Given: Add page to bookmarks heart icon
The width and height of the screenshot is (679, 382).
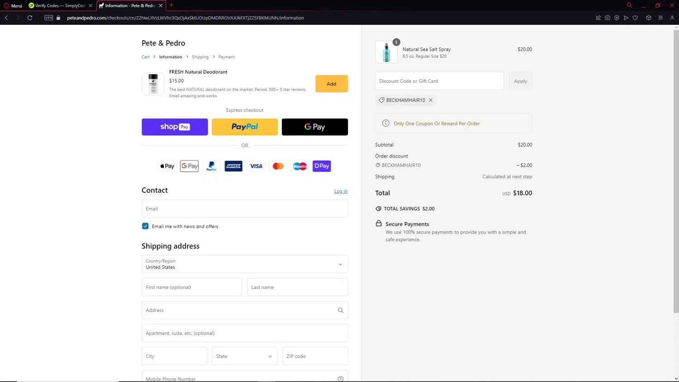Looking at the screenshot, I should click(635, 18).
